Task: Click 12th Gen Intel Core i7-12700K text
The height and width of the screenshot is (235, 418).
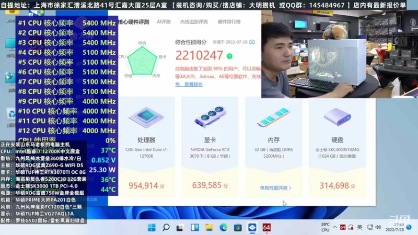Action: click(146, 152)
